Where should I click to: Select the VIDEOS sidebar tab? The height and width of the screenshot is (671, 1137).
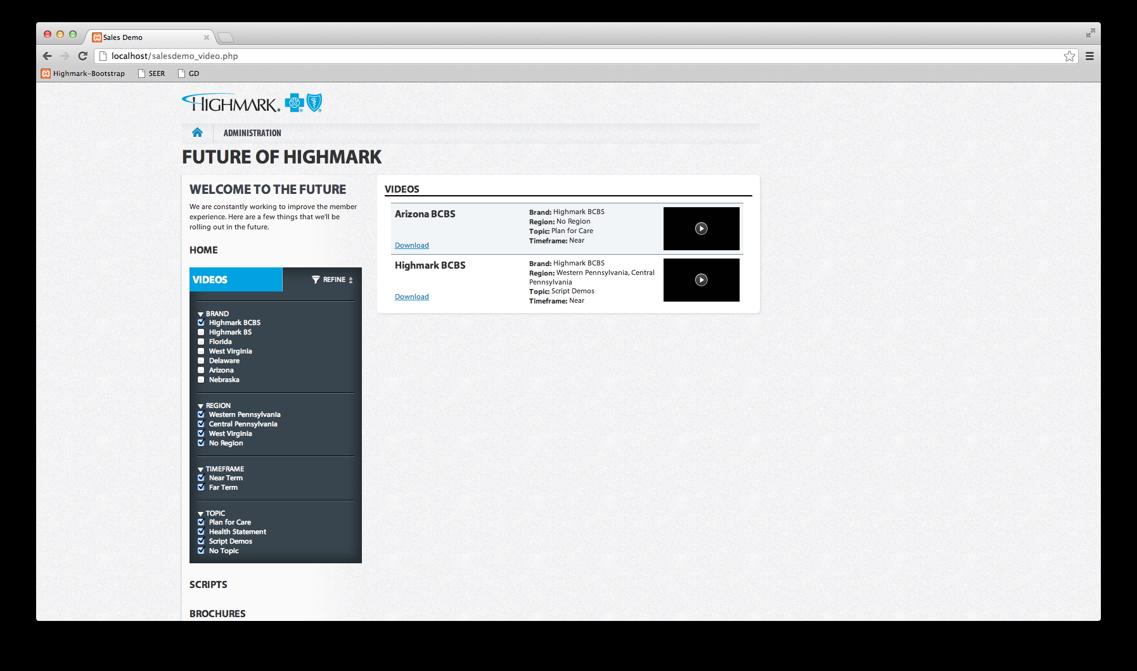point(236,279)
